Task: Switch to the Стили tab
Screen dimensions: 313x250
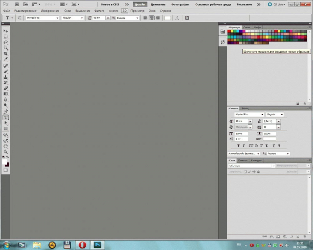Action: [x=247, y=27]
